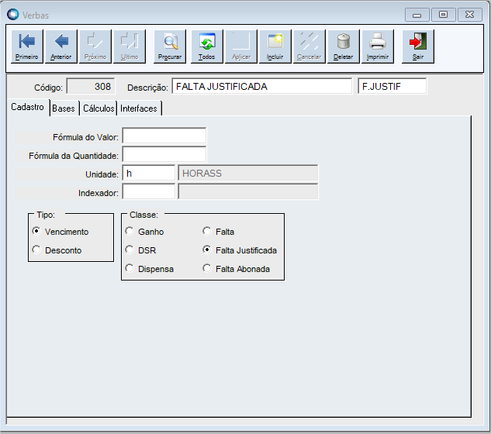Open the Cálculos tab
The width and height of the screenshot is (491, 434).
point(99,108)
